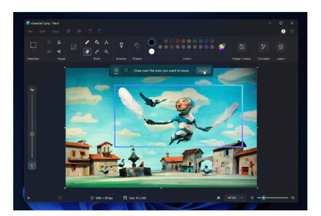Image resolution: width=321 pixels, height=216 pixels.
Task: Click the Tools group label
Action: (x=97, y=59)
